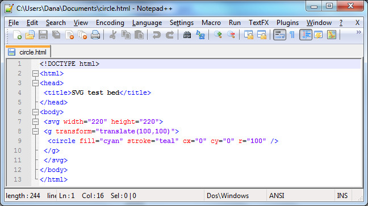
Task: Collapse the g transform fold on line 8
Action: [x=35, y=131]
